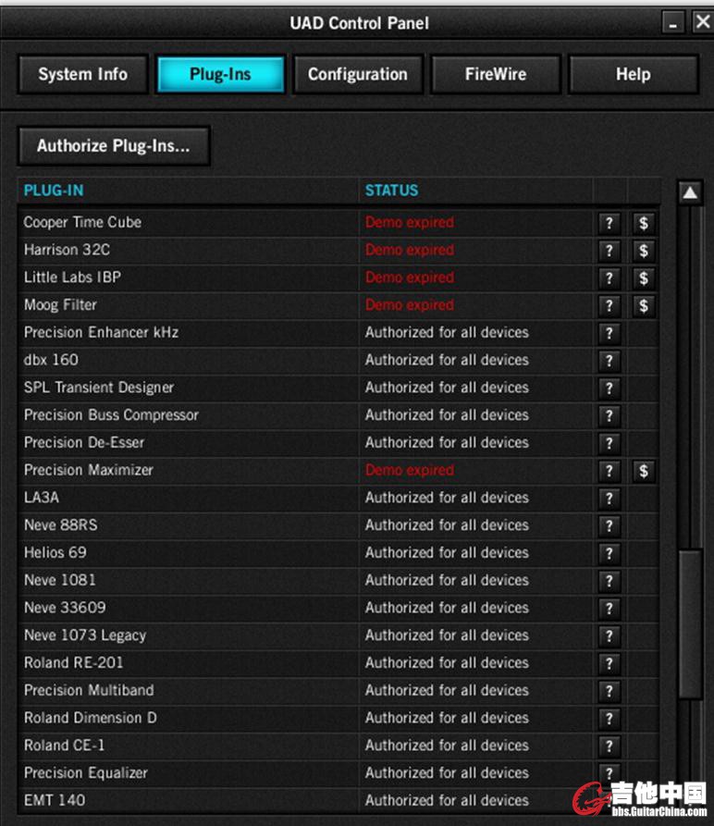The image size is (714, 826).
Task: Buy the Cooper Time Cube plug-in
Action: click(x=644, y=223)
